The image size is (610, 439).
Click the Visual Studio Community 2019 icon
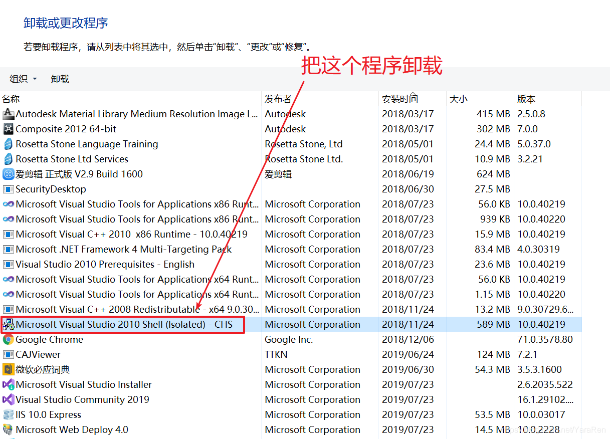click(8, 399)
